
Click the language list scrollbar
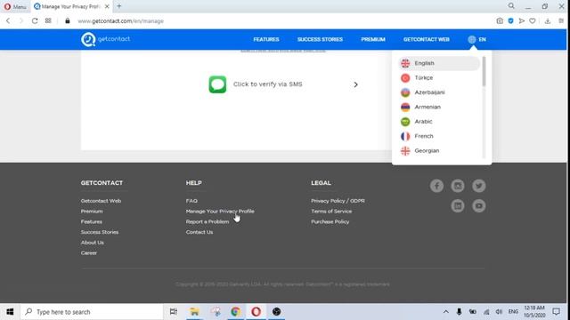tap(484, 71)
